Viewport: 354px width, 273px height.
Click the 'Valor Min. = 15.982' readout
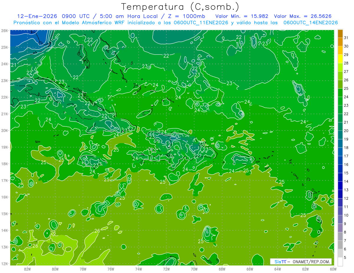pos(242,16)
